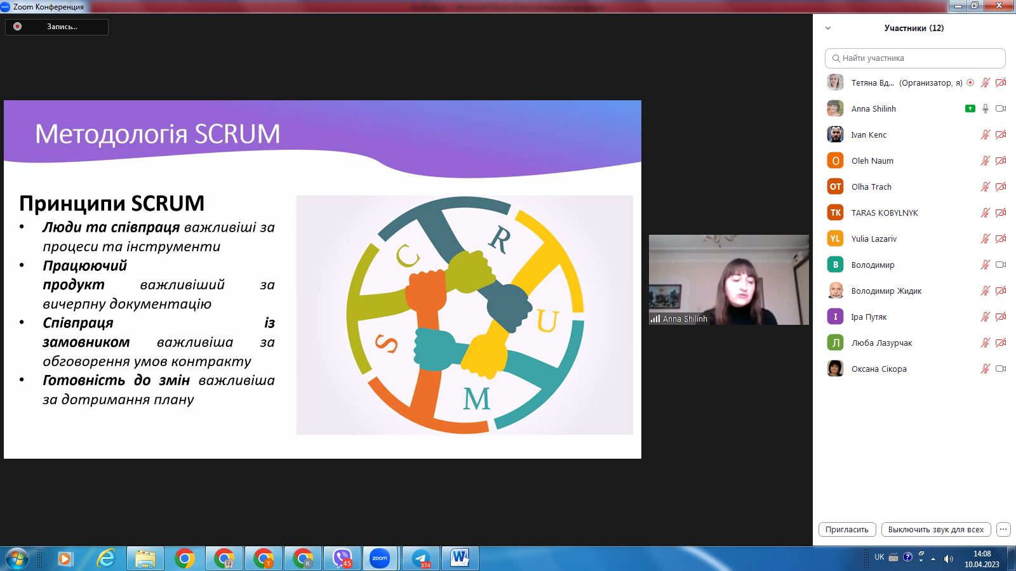Viewport: 1016px width, 571px height.
Task: Mute Anna Shilinh's microphone
Action: point(985,108)
